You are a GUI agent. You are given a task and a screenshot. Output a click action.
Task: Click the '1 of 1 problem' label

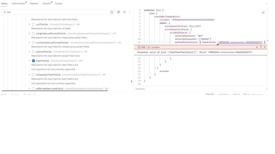(153, 47)
